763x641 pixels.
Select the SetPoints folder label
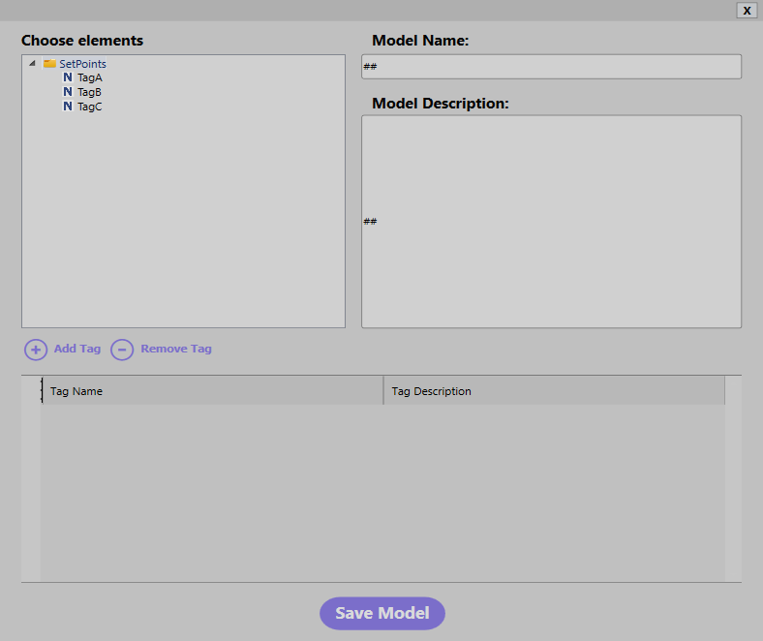[x=82, y=64]
